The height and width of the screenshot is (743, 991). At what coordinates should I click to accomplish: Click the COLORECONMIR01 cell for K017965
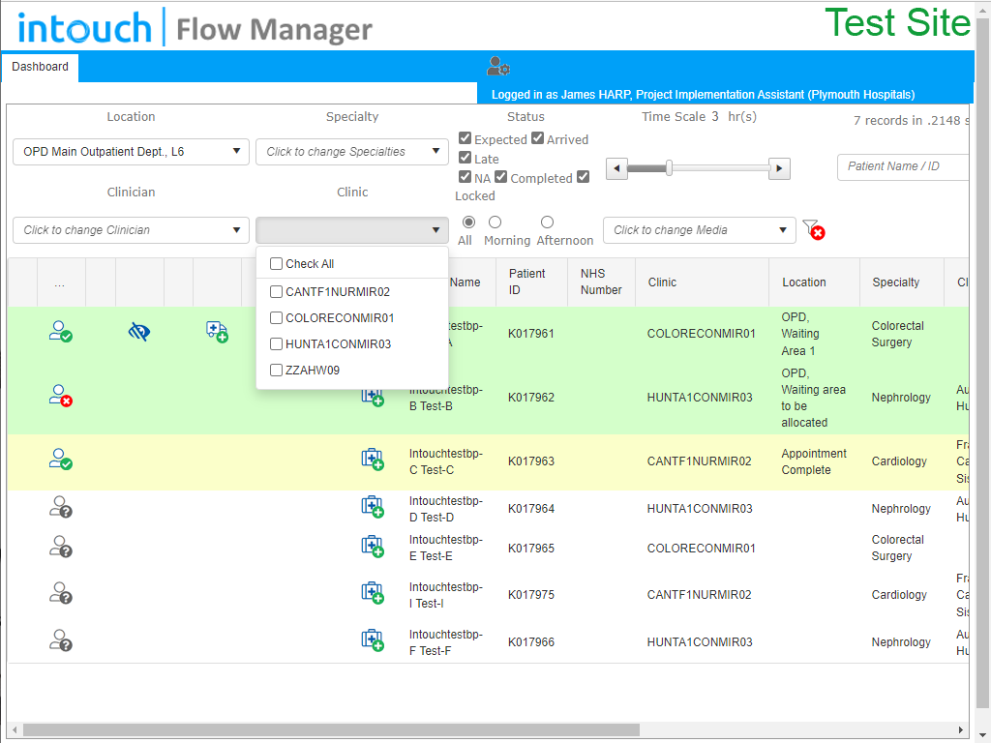[x=701, y=548]
